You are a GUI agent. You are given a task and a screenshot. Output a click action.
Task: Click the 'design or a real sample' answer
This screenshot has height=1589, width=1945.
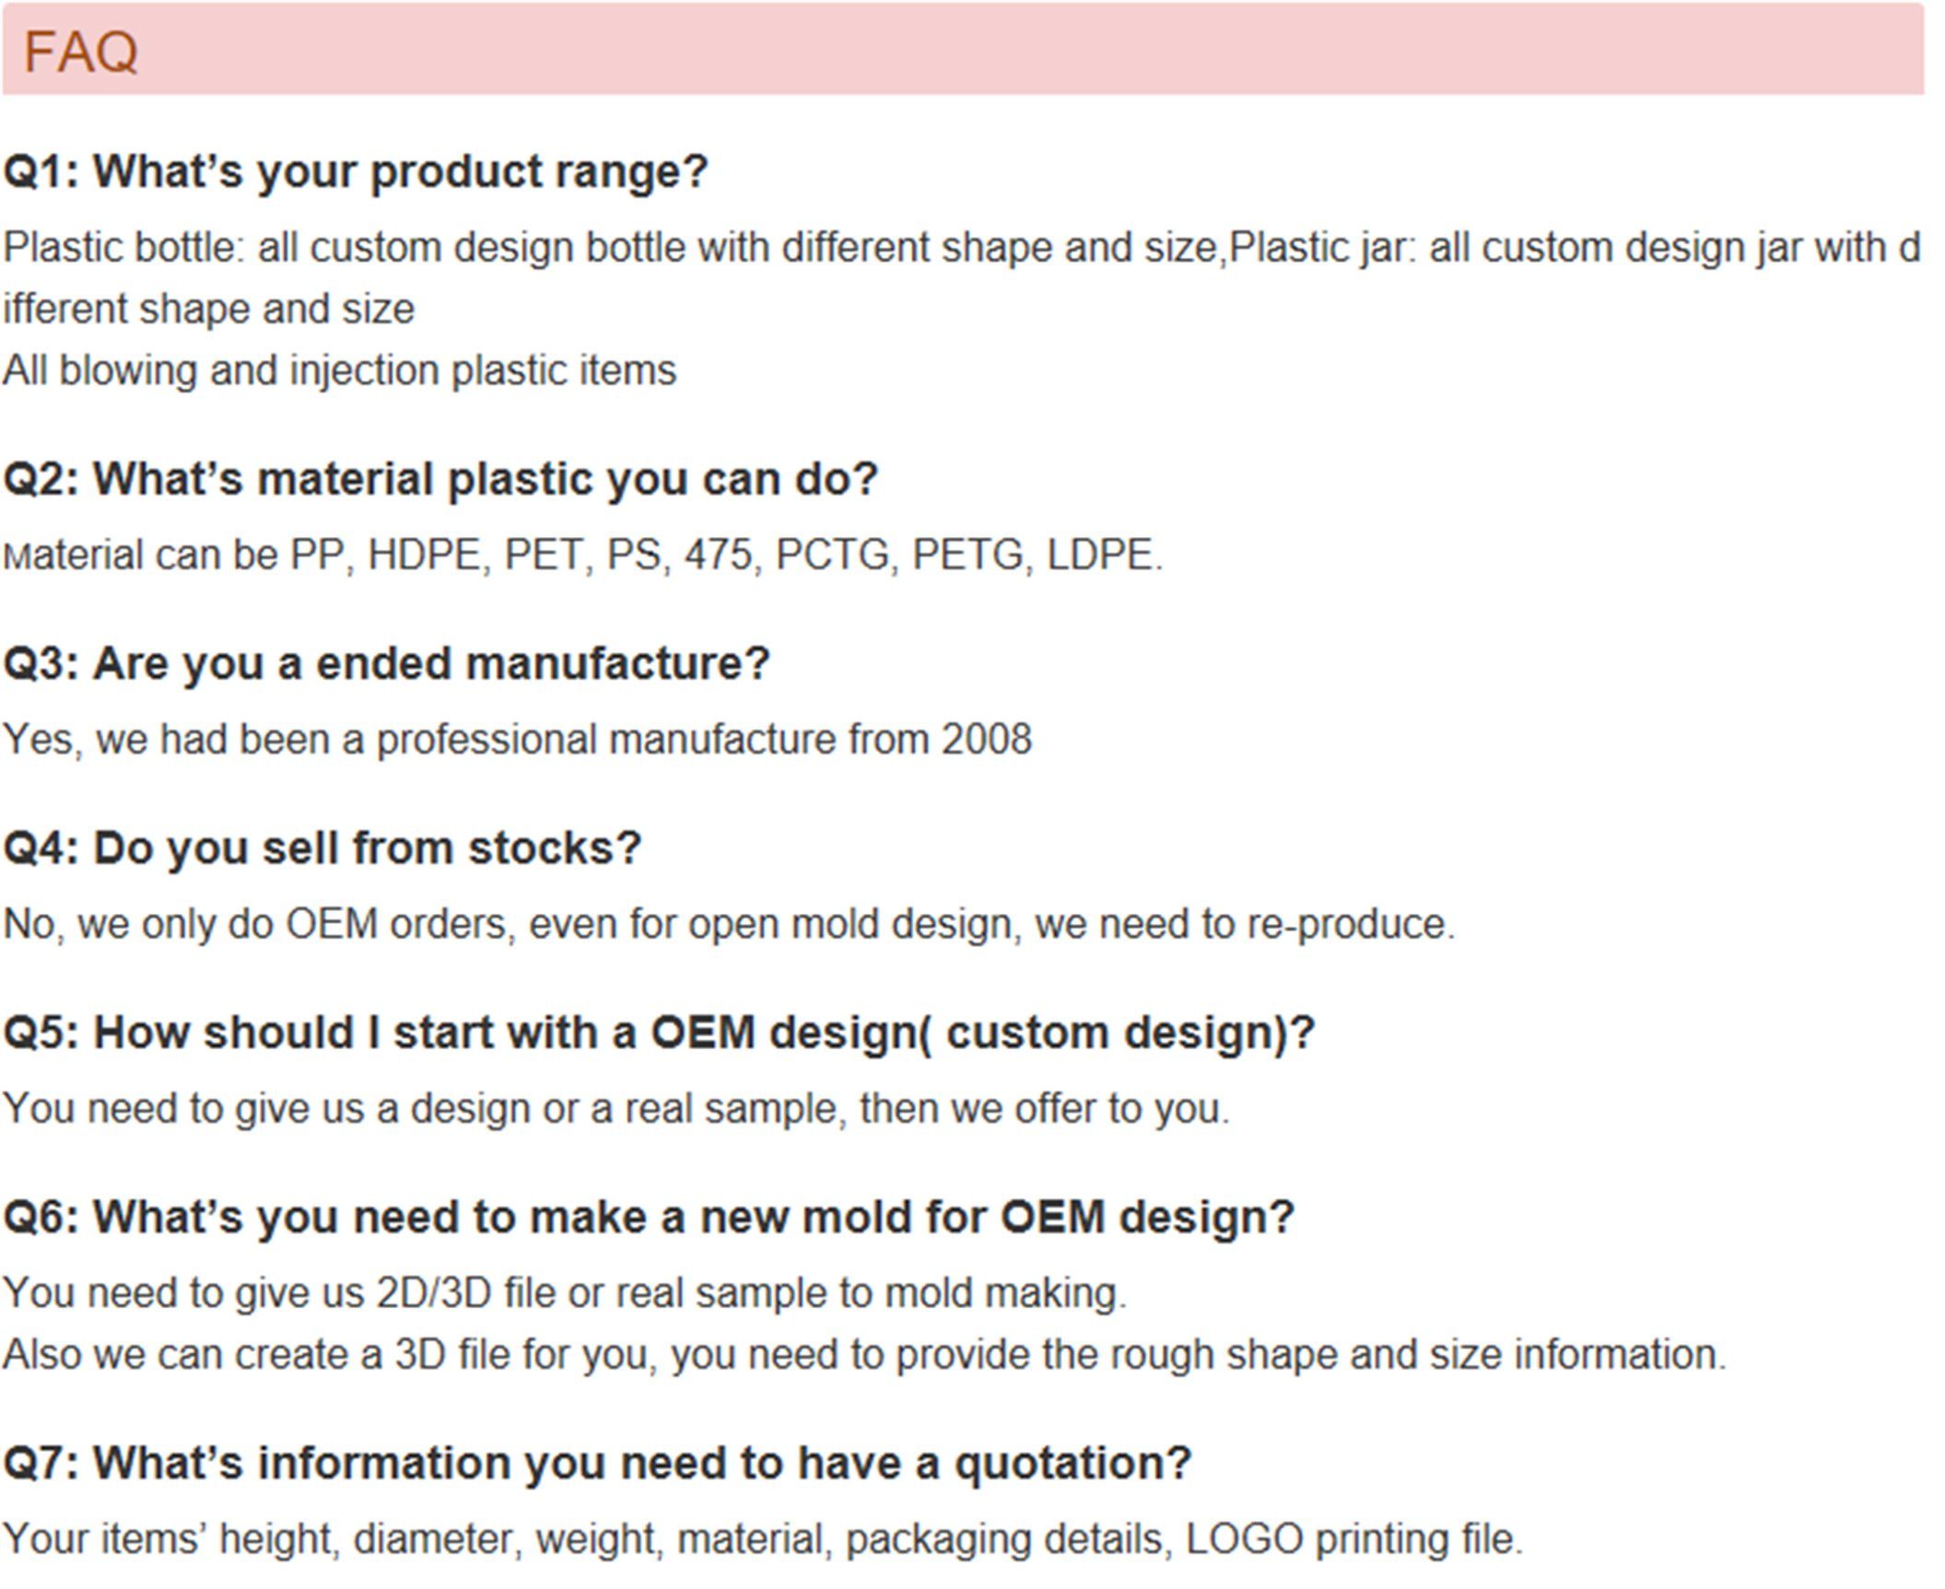[x=616, y=1109]
